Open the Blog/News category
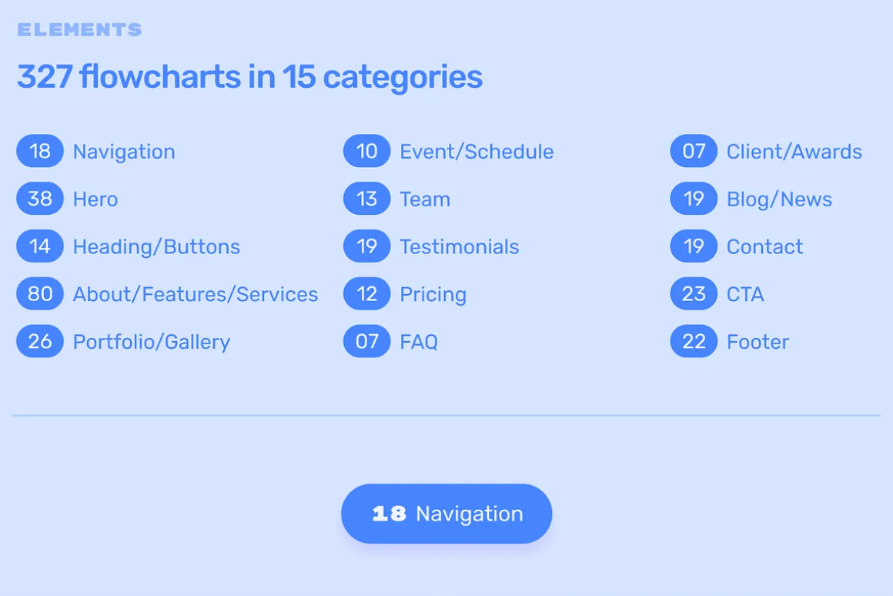 tap(779, 199)
